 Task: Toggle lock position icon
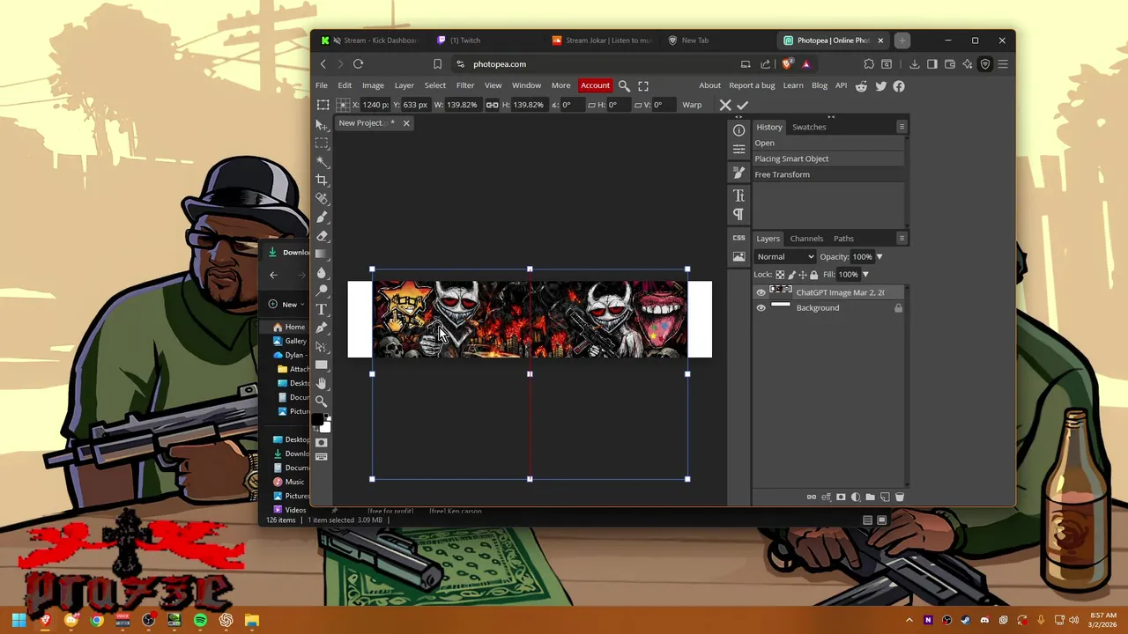pyautogui.click(x=803, y=275)
